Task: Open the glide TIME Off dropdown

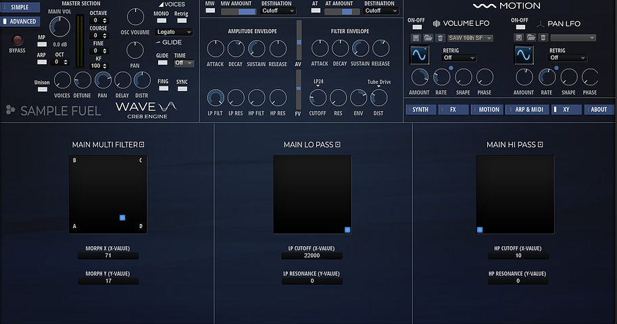Action: (x=183, y=63)
